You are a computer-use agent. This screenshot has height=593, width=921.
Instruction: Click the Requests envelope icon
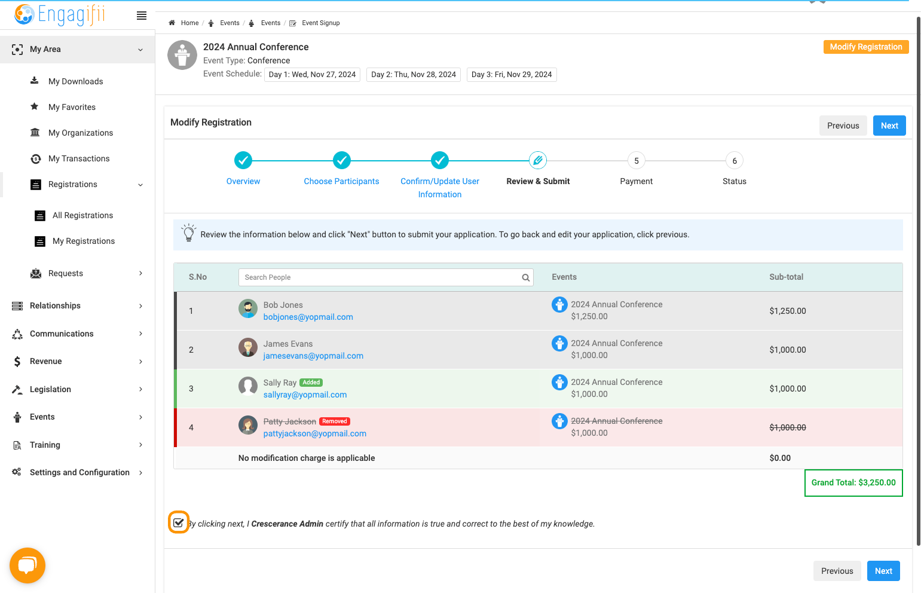coord(36,273)
